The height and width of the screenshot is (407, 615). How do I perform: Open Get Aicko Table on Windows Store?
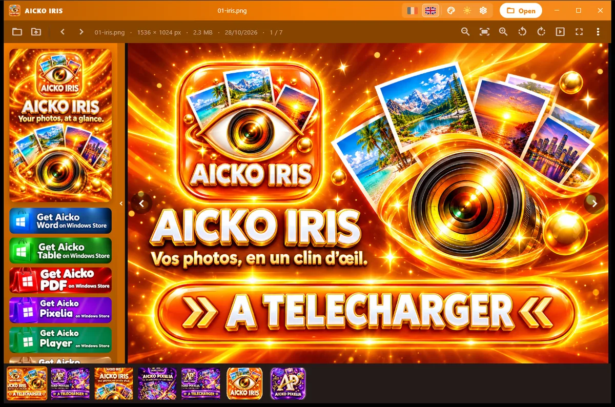point(60,251)
